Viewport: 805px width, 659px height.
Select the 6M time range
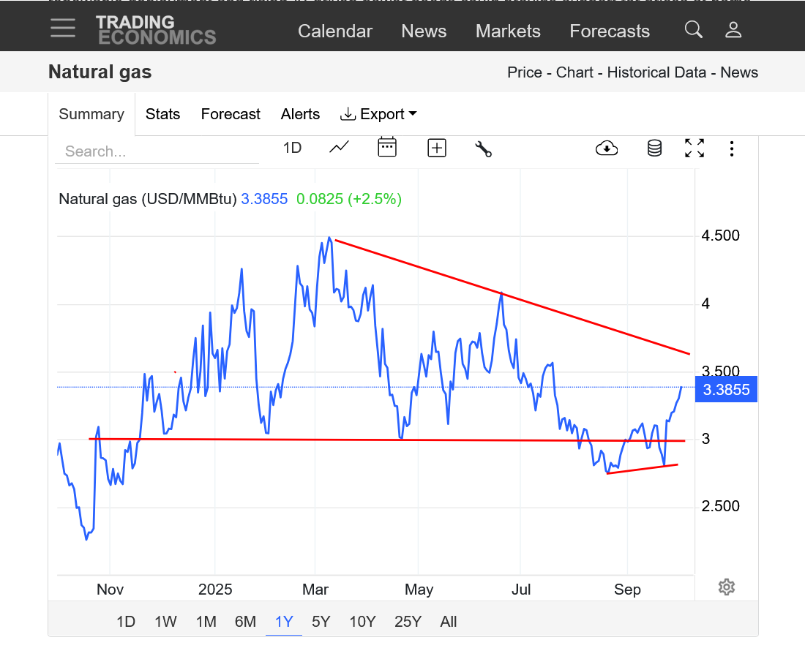(x=245, y=622)
